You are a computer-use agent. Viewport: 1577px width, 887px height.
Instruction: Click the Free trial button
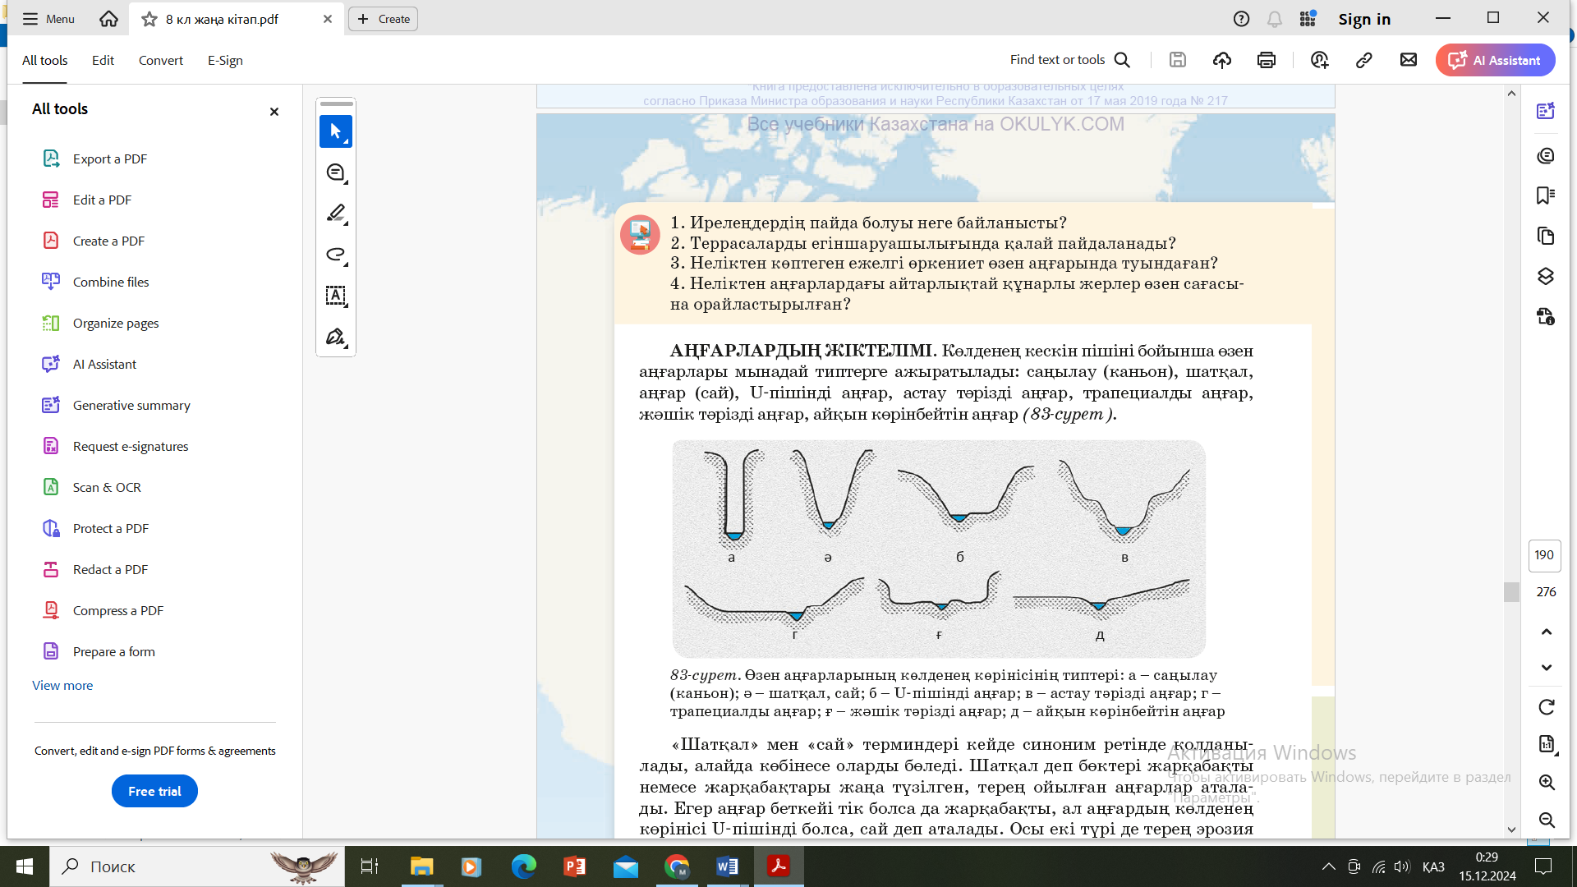(x=154, y=791)
